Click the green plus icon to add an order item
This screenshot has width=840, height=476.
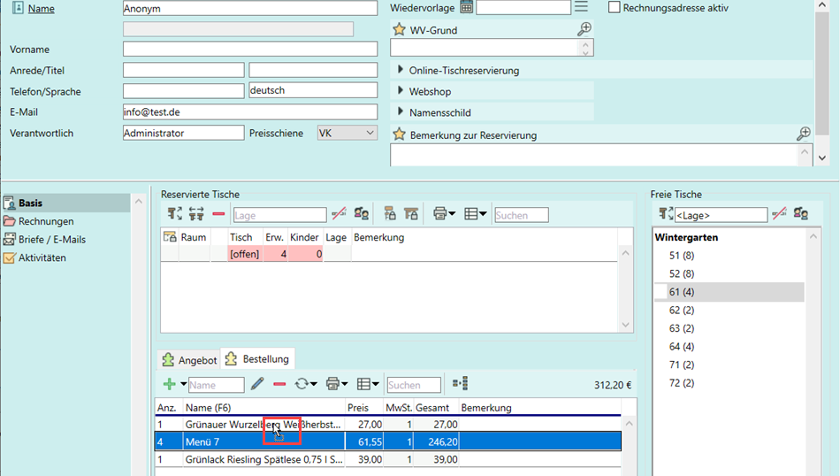pos(169,384)
